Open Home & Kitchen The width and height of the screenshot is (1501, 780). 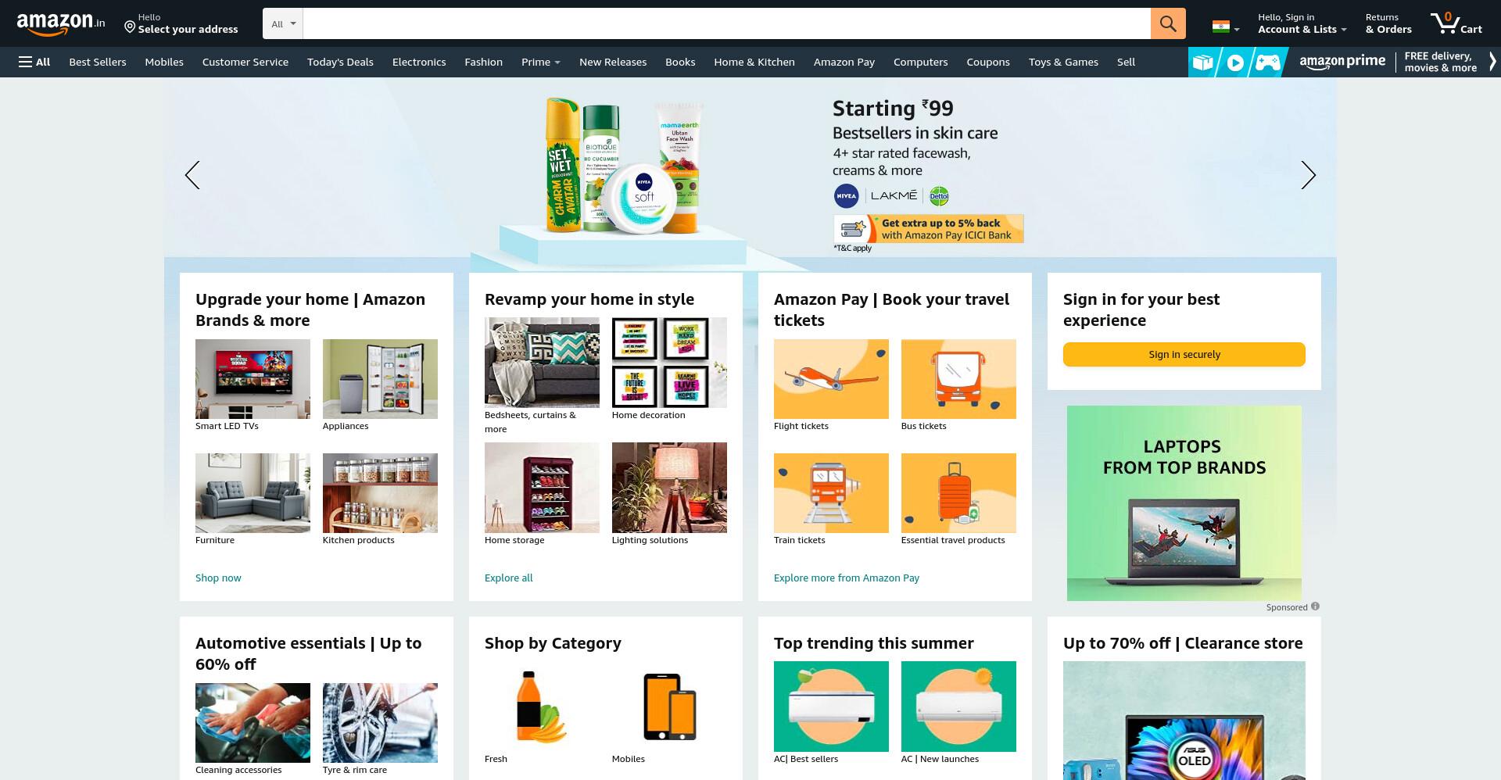point(754,62)
